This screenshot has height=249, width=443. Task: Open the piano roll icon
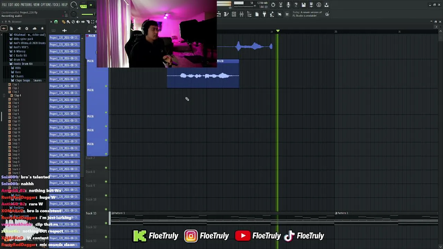[226, 14]
